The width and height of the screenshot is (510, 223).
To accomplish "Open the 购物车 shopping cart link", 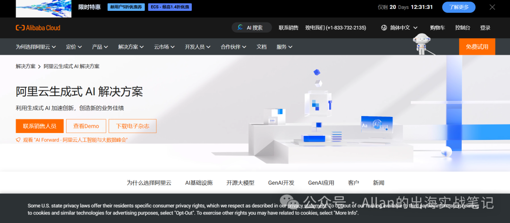I will click(x=437, y=28).
